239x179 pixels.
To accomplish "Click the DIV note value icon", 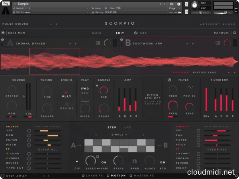I will 77,161.
